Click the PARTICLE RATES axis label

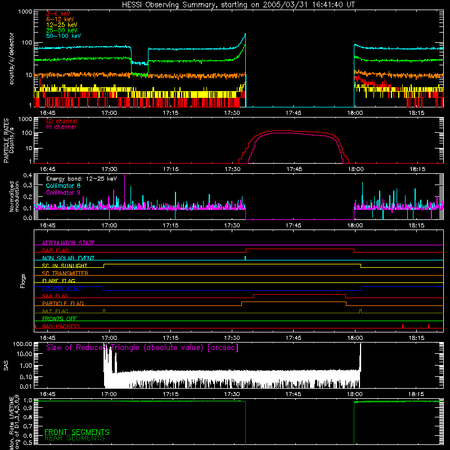6,141
